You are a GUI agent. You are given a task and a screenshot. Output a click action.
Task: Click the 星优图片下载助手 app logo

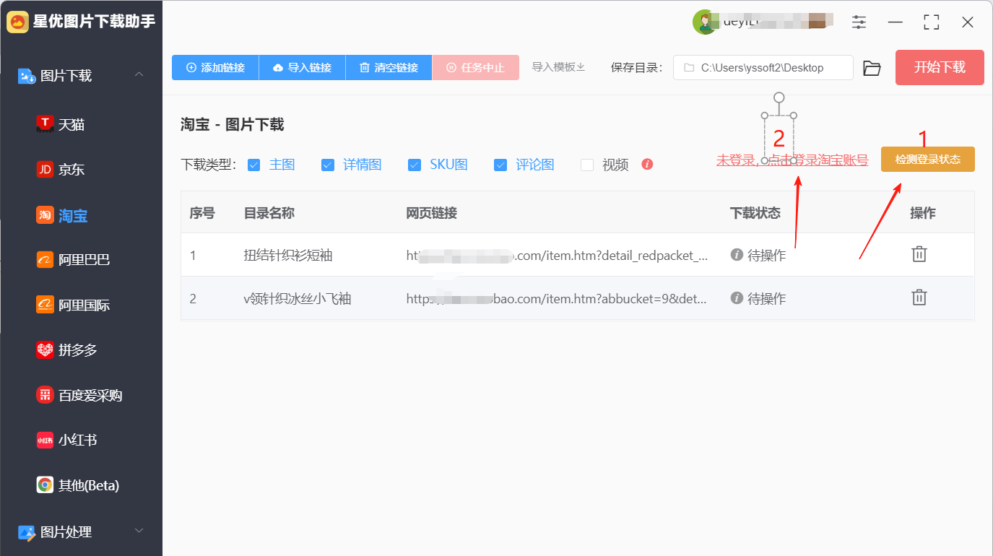tap(17, 22)
